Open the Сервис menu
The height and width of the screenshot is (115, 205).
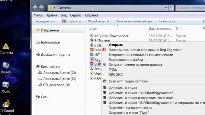click(x=76, y=15)
